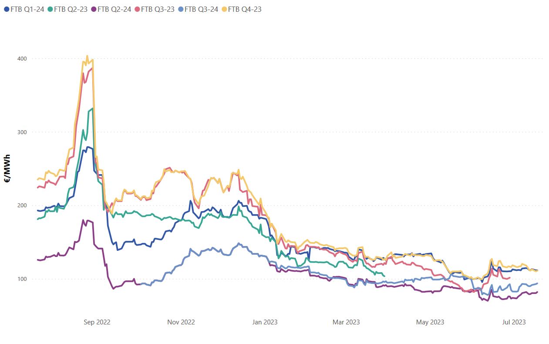The image size is (549, 344).
Task: Click the FTB Q4-23 yellow legend dot
Action: coord(224,9)
